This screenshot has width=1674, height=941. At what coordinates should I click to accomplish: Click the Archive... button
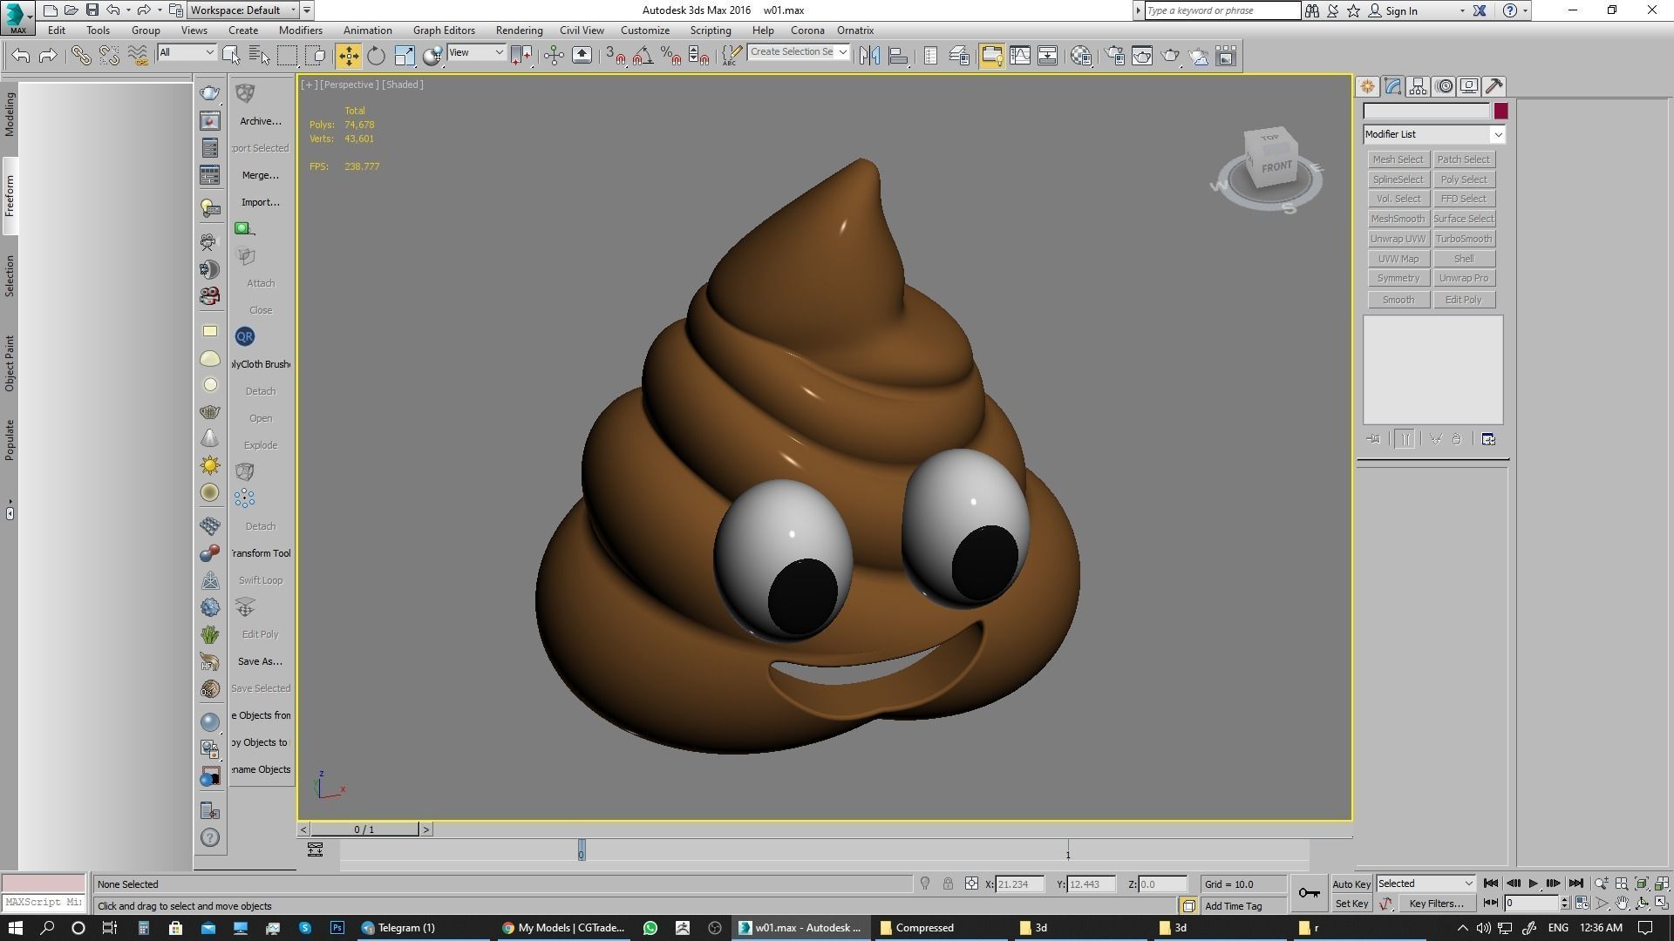261,121
